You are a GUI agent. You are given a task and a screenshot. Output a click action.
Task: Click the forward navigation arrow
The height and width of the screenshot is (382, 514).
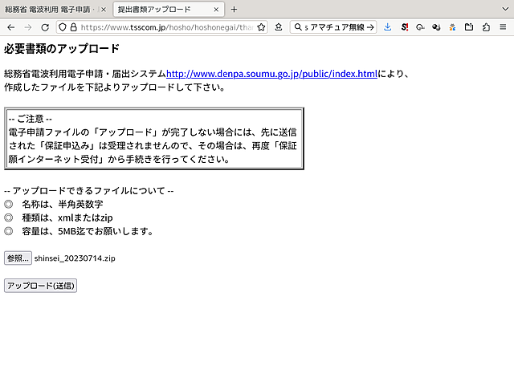pos(28,27)
